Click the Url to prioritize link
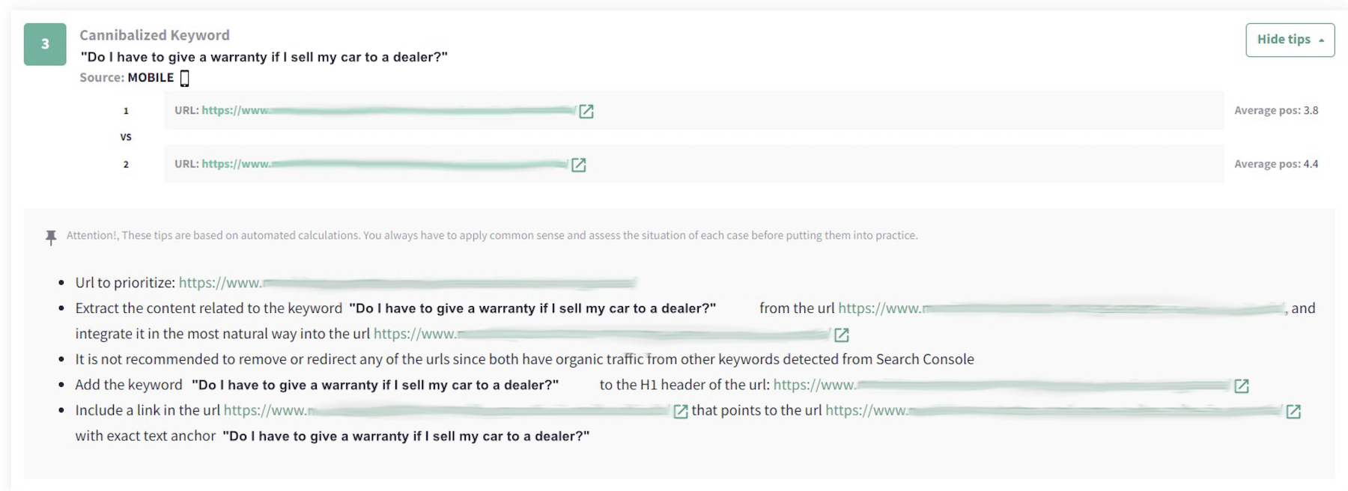Screen dimensions: 1348x491 374,283
